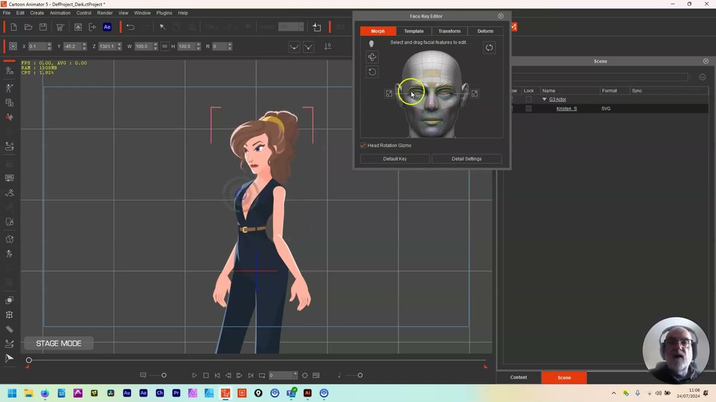Click the Default Key button

(x=395, y=159)
